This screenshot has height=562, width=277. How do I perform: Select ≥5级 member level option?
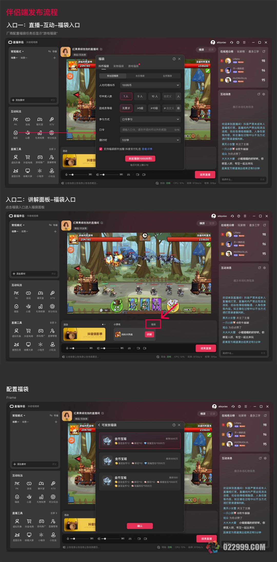(140, 108)
